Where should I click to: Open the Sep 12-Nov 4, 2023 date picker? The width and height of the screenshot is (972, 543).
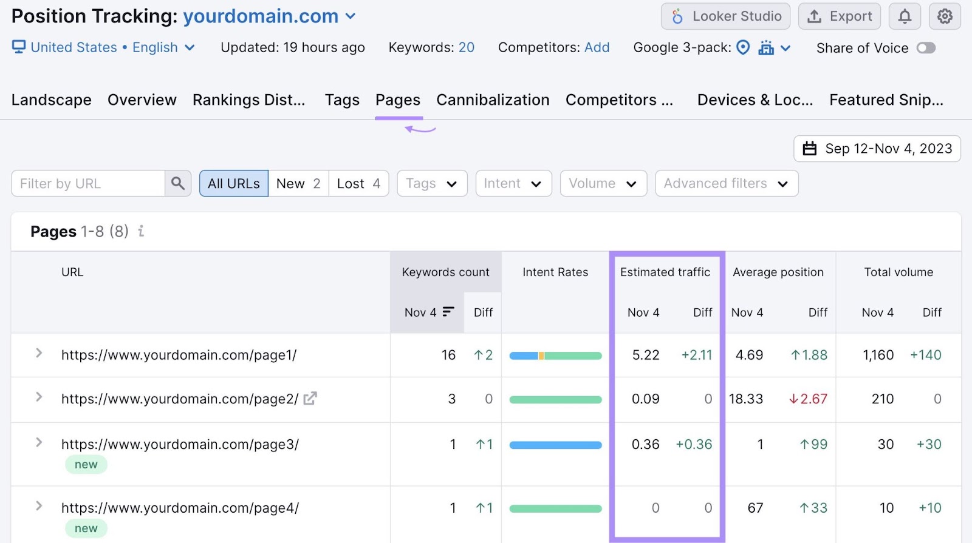(x=877, y=149)
